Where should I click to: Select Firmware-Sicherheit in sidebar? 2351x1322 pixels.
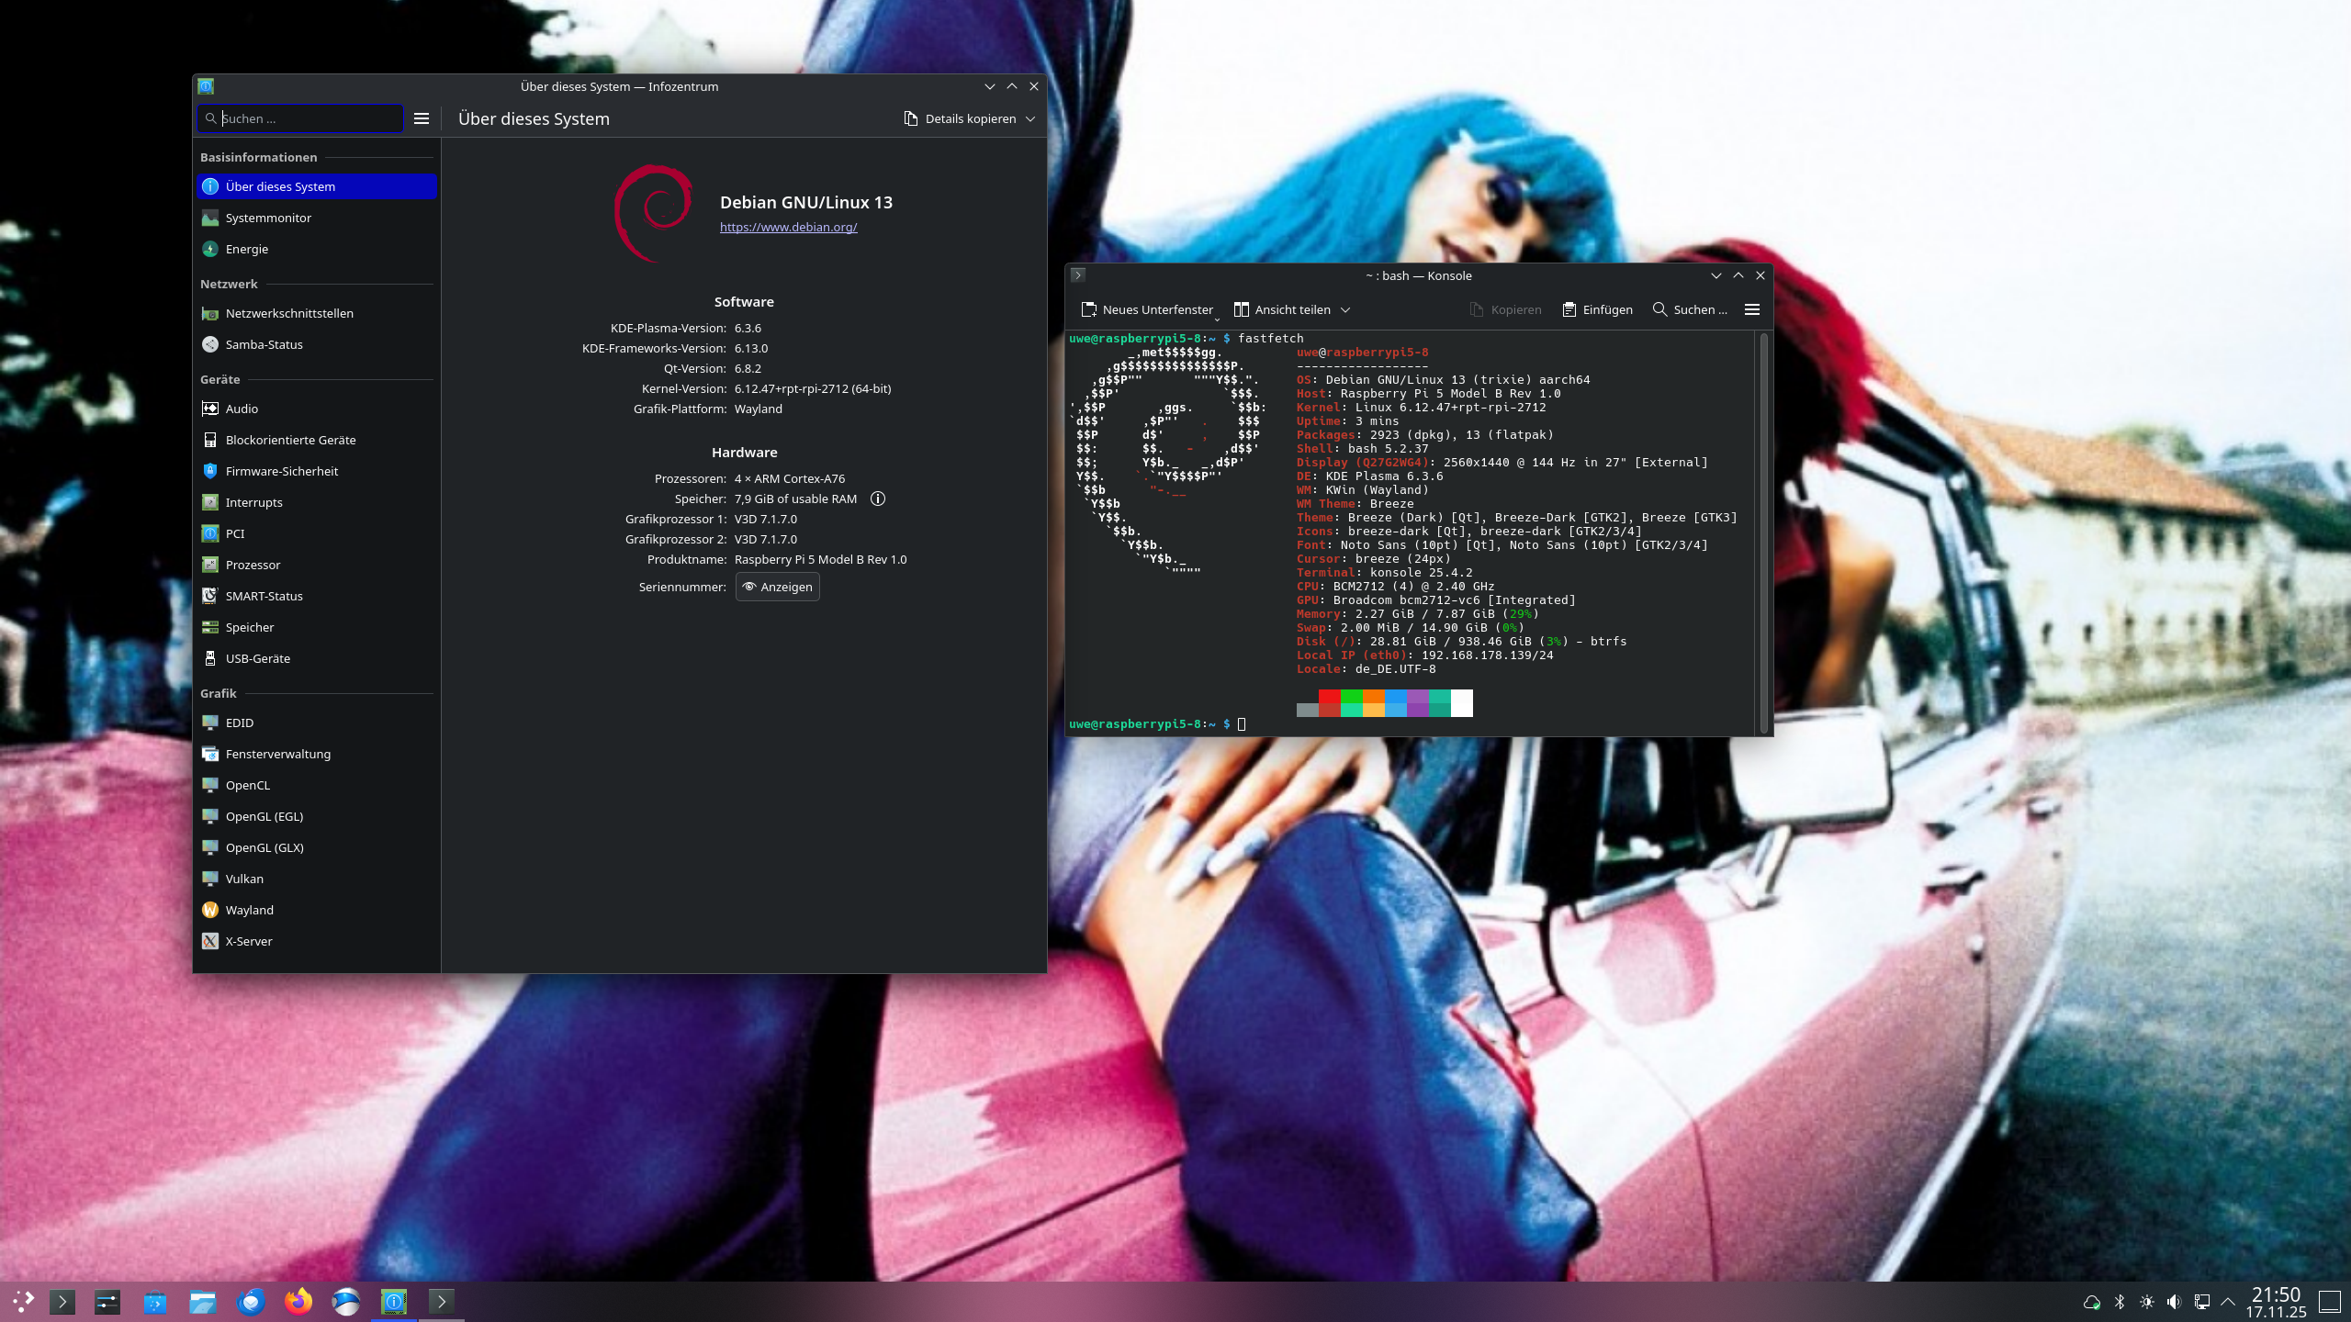[281, 471]
